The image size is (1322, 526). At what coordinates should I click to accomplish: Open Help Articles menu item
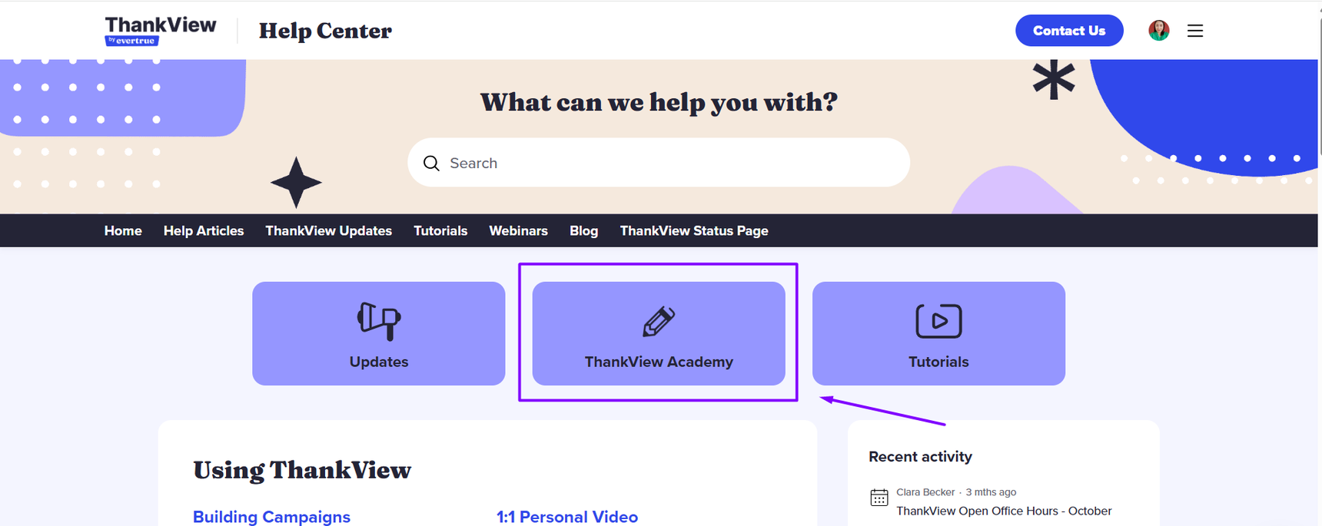204,230
